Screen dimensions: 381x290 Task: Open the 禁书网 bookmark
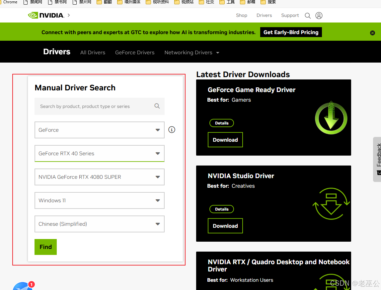click(x=57, y=2)
